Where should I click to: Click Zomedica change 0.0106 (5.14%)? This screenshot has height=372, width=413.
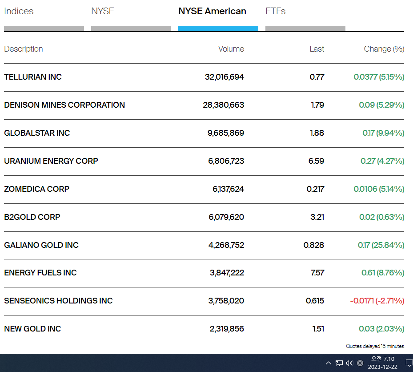379,189
